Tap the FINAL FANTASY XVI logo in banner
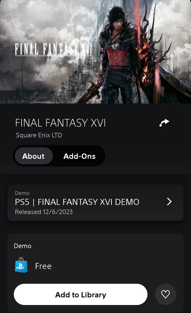191x313 pixels. point(53,49)
